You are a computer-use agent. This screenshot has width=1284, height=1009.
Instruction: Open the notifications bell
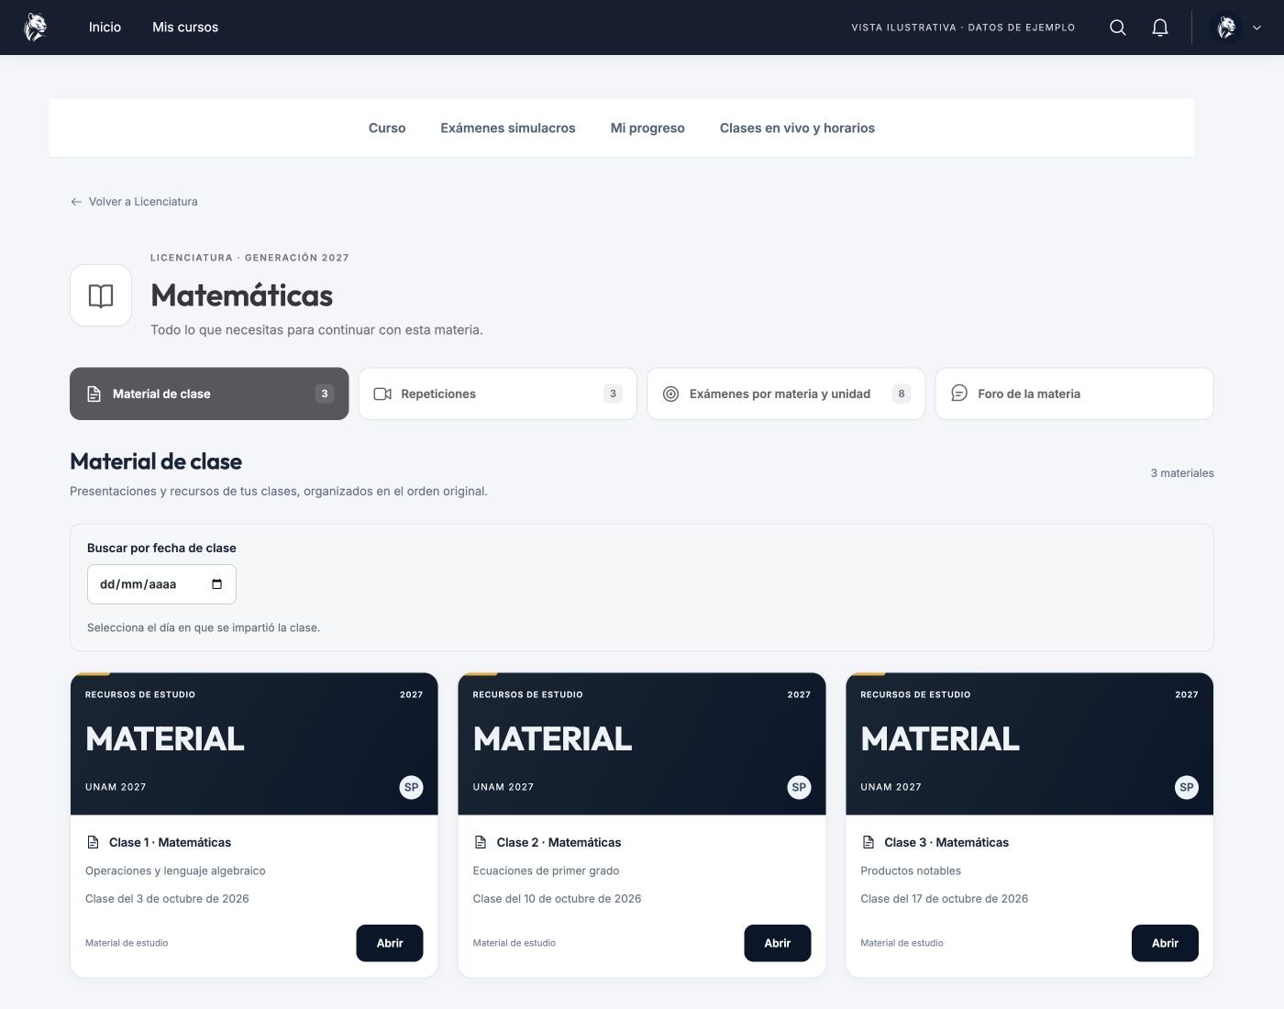tap(1160, 28)
